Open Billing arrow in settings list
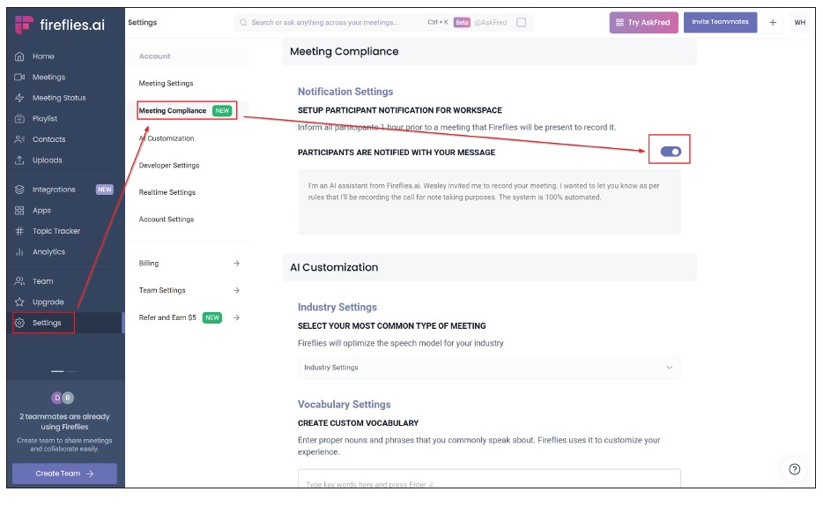Screen dimensions: 823x514 [236, 264]
